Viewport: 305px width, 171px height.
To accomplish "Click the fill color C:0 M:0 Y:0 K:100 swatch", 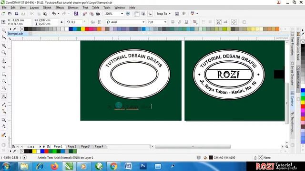I will (x=211, y=158).
